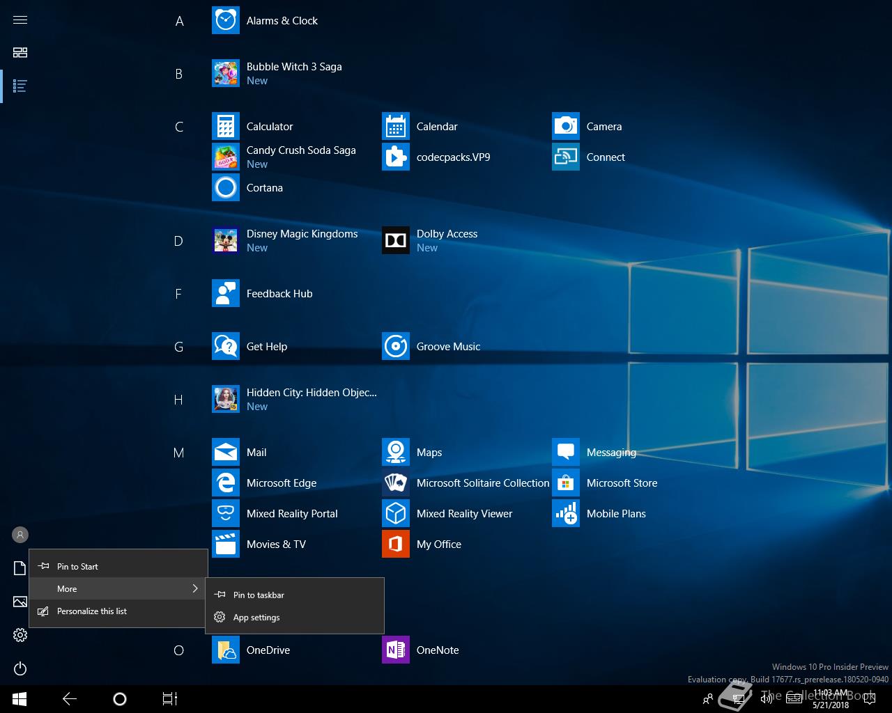
Task: Open Mixed Reality Viewer icon
Action: (x=396, y=513)
